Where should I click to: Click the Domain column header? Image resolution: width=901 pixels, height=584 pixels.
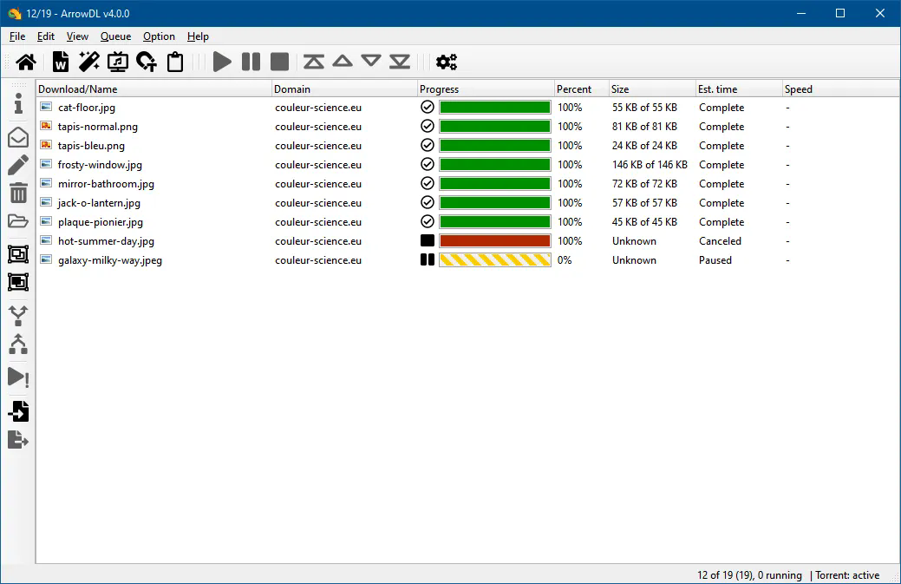(292, 89)
